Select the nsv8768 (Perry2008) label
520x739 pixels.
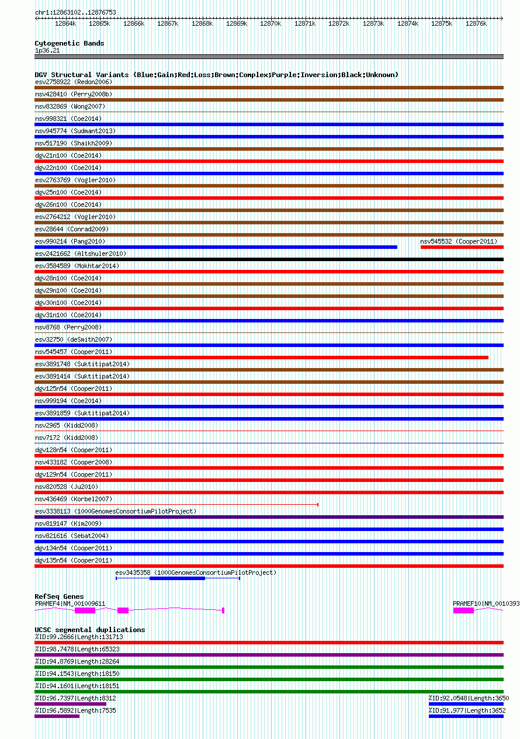click(x=68, y=327)
